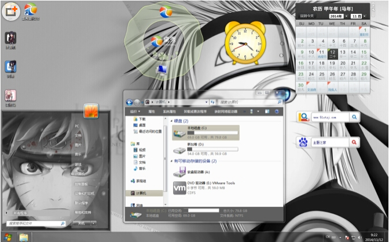The width and height of the screenshot is (389, 242).
Task: Click the Start menu search field
Action: (x=36, y=224)
